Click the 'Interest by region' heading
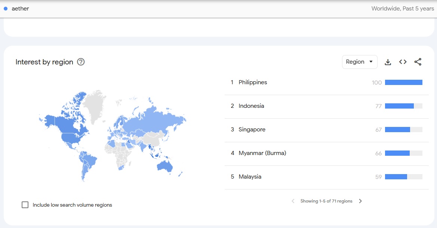 (x=44, y=62)
